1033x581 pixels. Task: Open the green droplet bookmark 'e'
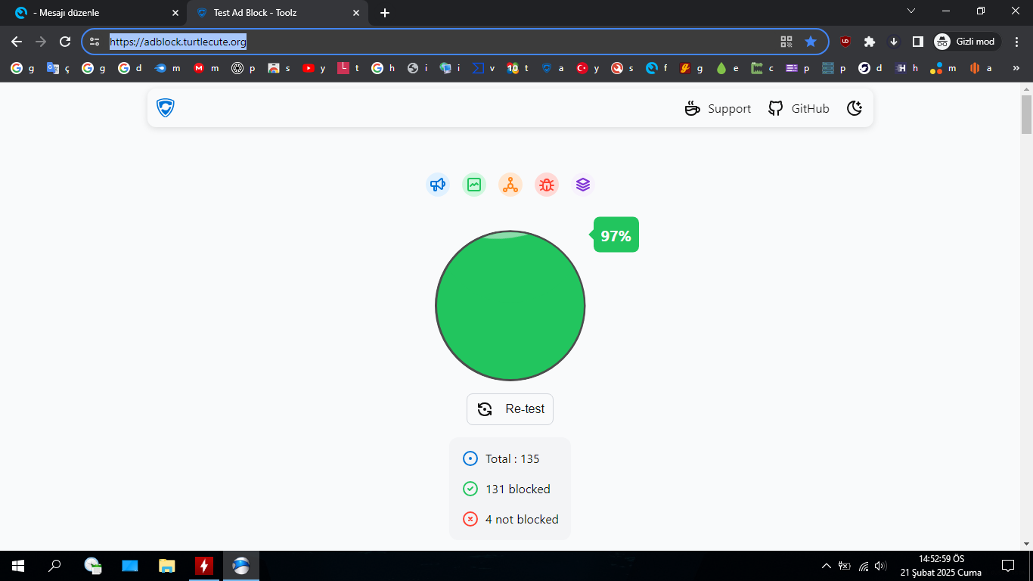coord(727,68)
